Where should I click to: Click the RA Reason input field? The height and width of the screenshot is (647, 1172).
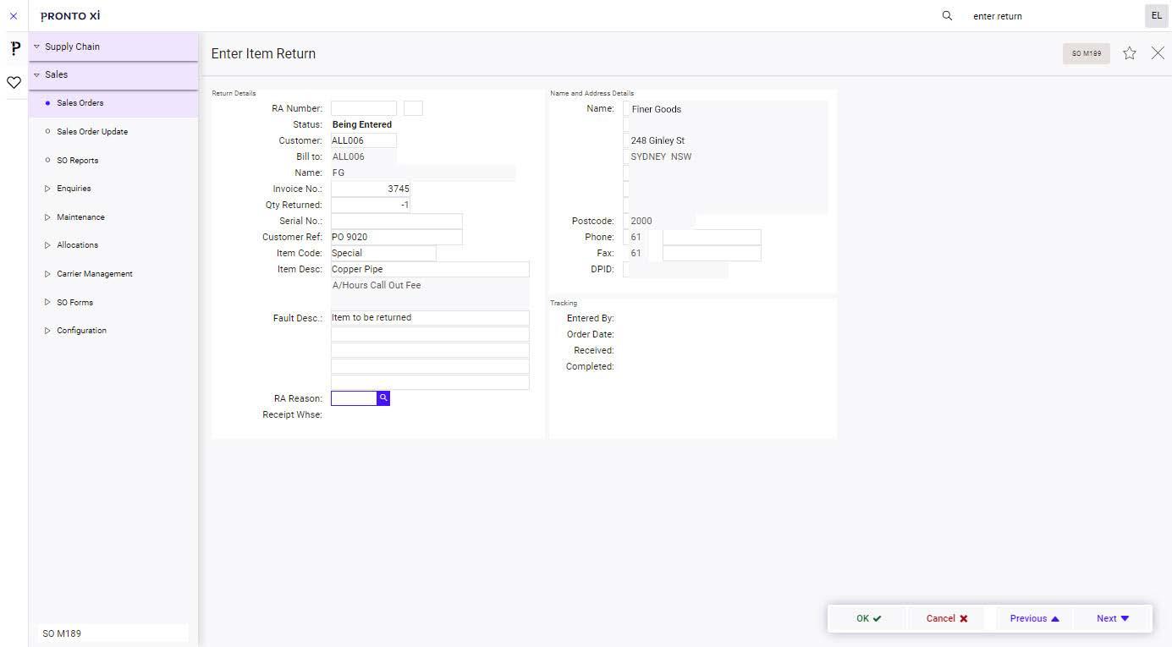(x=354, y=398)
